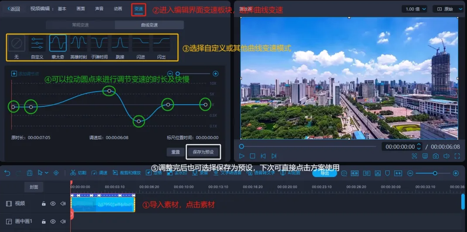The image size is (467, 232).
Task: Mute the preview volume speaker
Action: 446,156
